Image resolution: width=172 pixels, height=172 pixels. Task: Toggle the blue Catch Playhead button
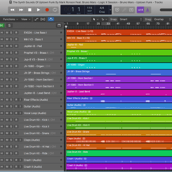pos(51,19)
